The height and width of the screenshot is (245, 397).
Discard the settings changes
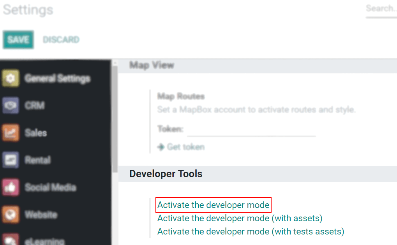click(x=61, y=40)
